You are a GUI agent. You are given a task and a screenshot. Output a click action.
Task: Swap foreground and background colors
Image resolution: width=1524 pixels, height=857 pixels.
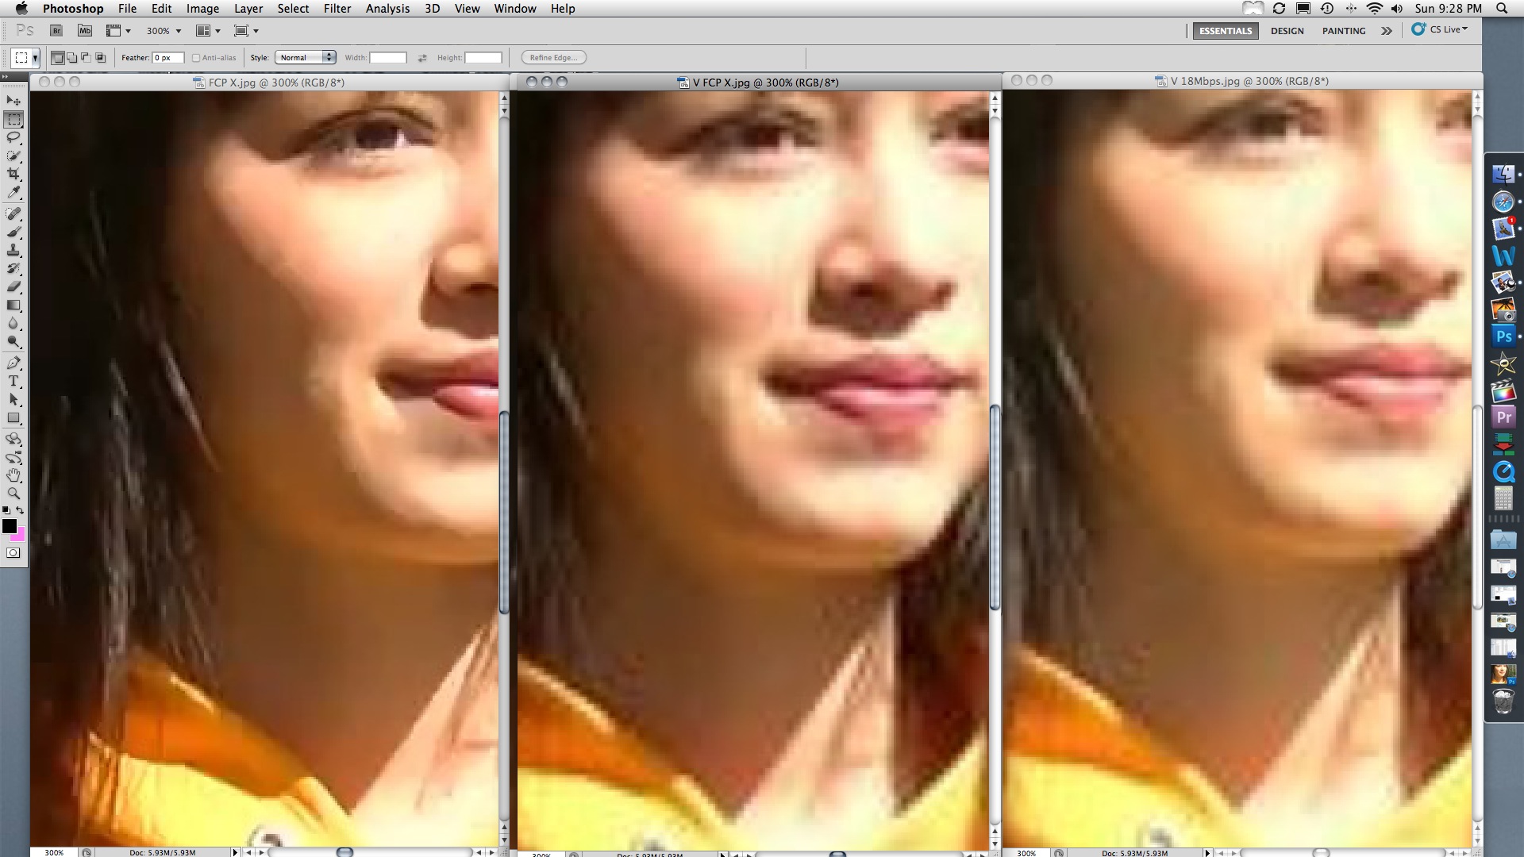[x=20, y=510]
